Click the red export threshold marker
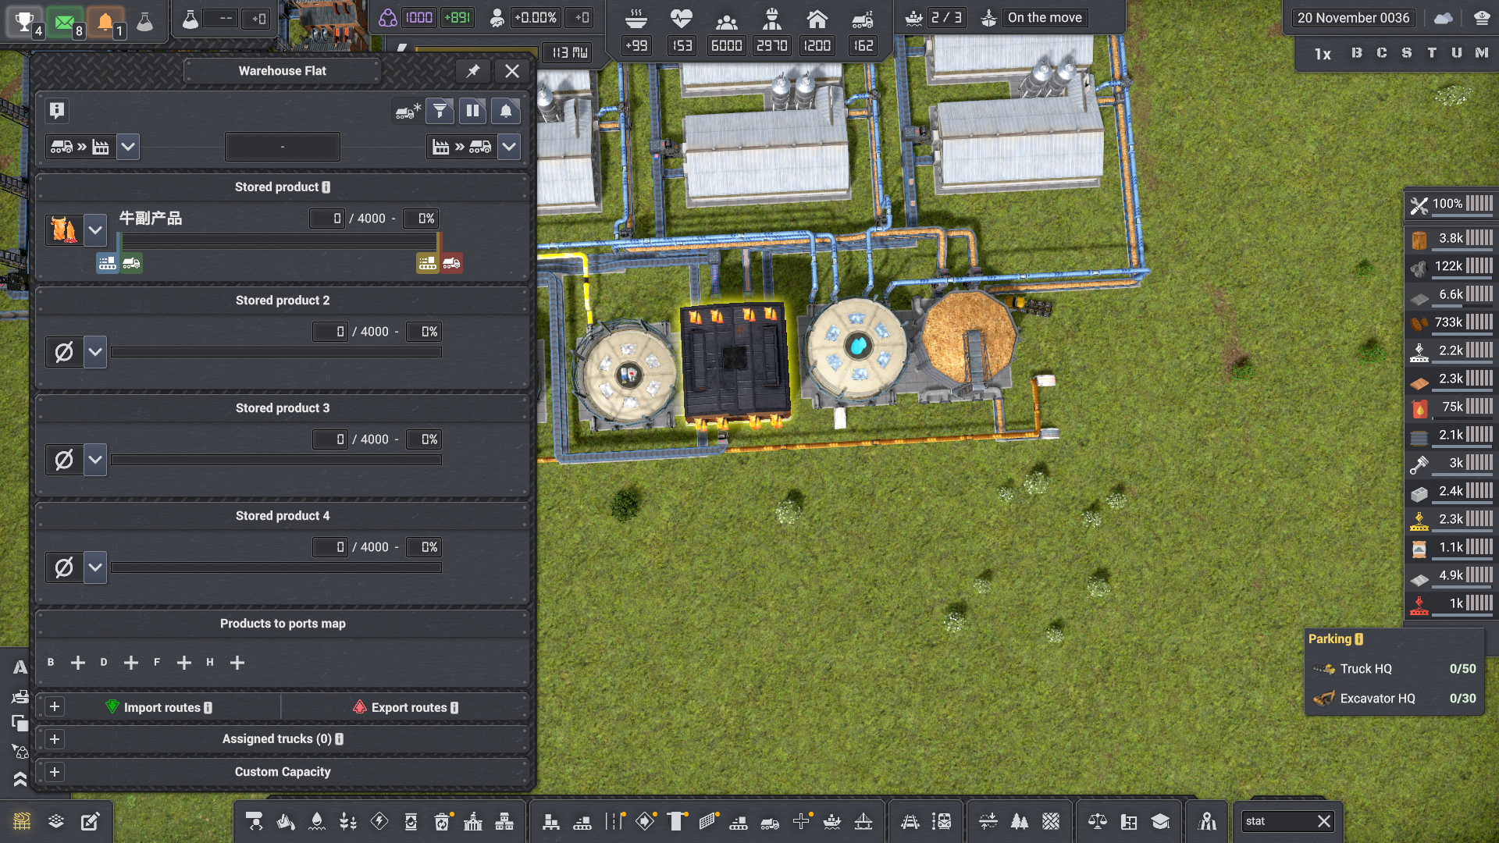Viewport: 1499px width, 843px height. (x=452, y=263)
